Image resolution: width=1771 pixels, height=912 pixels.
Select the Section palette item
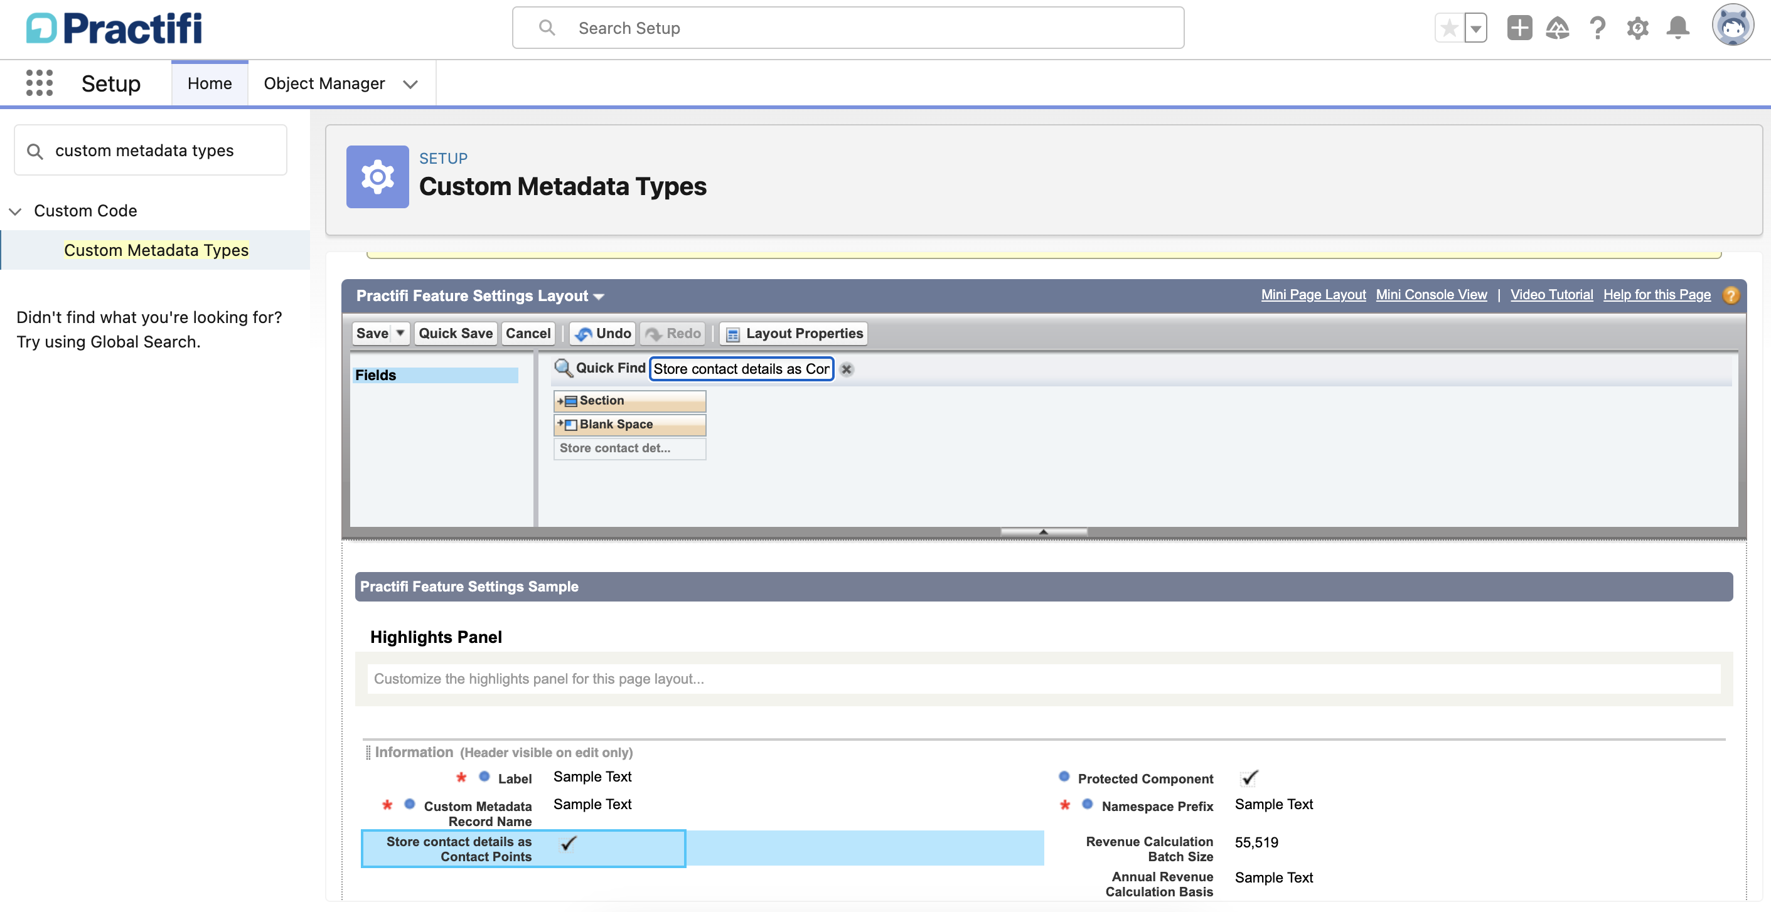(x=629, y=401)
